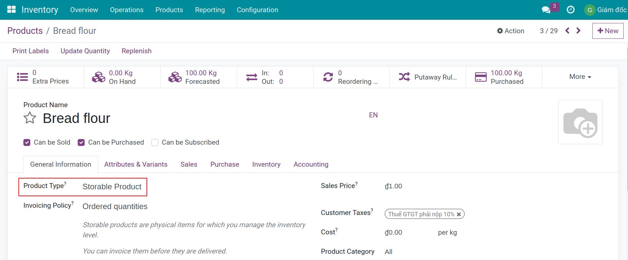Screen dimensions: 628x260
Task: Mark Bread flour as favorite star
Action: [30, 118]
